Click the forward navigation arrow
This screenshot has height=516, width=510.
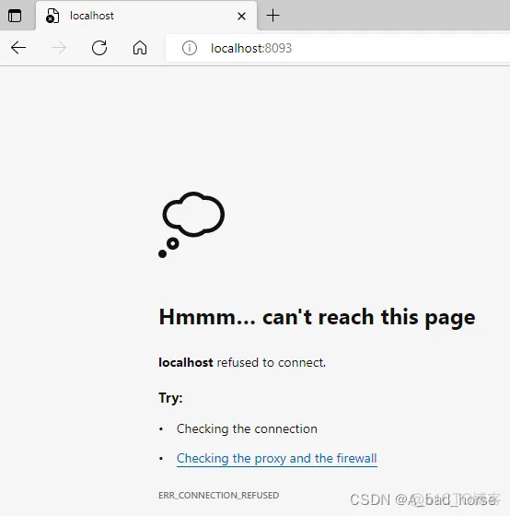(59, 48)
